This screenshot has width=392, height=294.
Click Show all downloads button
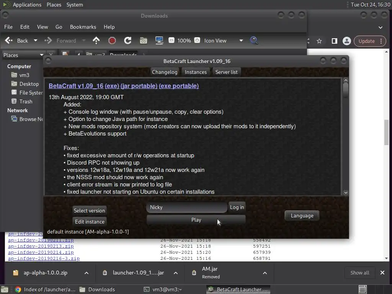tap(360, 273)
